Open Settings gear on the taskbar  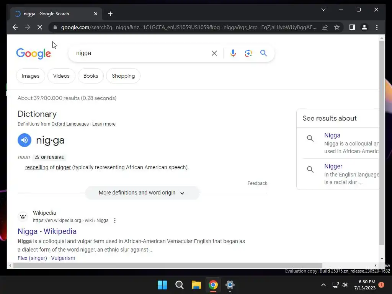pyautogui.click(x=230, y=285)
